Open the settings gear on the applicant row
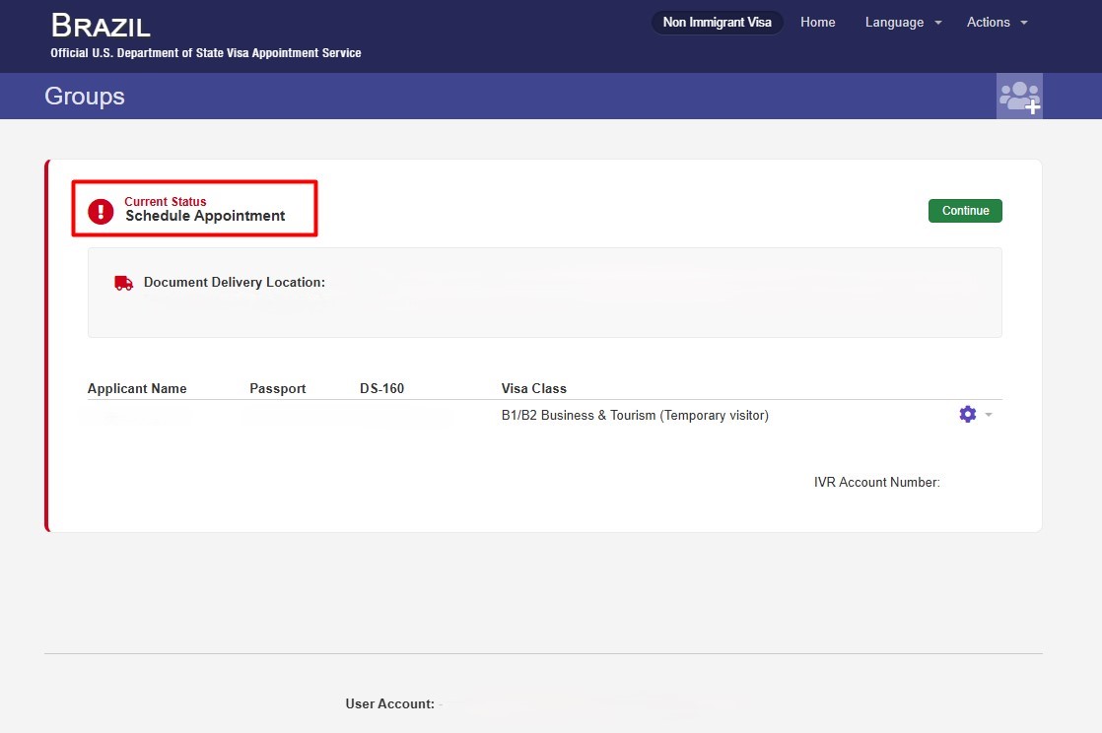 click(967, 414)
